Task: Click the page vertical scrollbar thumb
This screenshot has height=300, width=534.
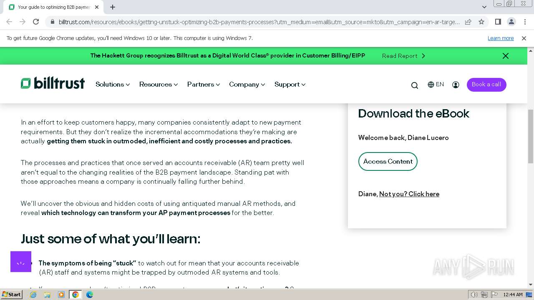Action: (530, 136)
